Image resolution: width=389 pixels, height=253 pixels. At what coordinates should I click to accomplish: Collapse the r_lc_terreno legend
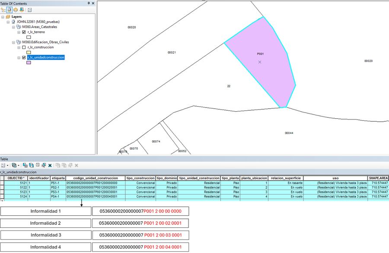pyautogui.click(x=19, y=32)
